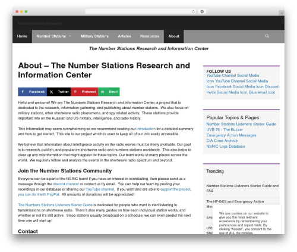Click the 'Contact' heading

[x=28, y=231]
